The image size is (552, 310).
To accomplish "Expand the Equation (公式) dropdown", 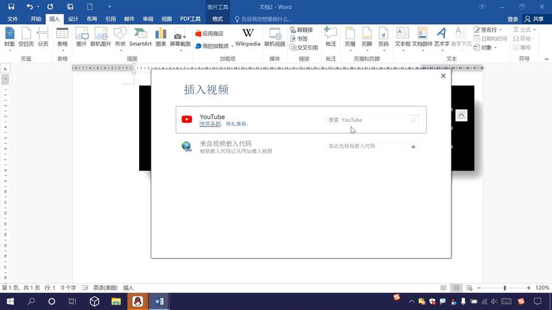I will [x=535, y=30].
